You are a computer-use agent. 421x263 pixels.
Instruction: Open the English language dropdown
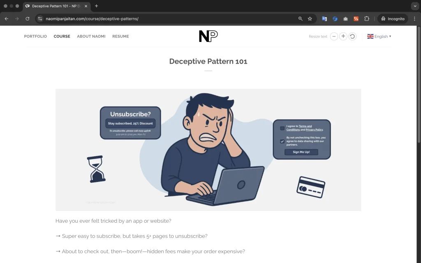click(379, 36)
